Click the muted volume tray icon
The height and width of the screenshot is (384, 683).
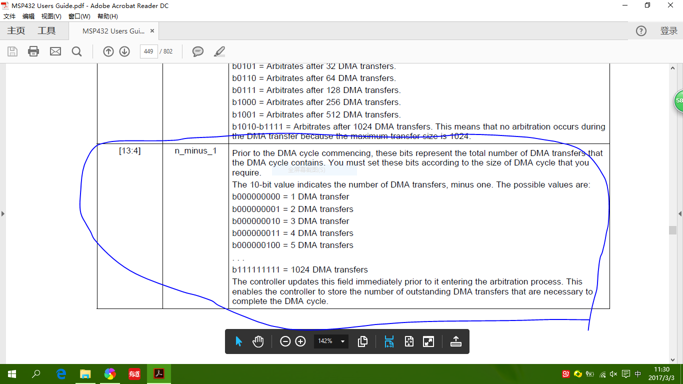(x=613, y=374)
